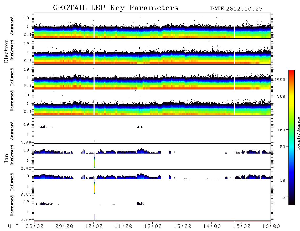The height and width of the screenshot is (231, 300).
Task: Click the Electron Tailward spectrogram panel
Action: tap(152, 77)
